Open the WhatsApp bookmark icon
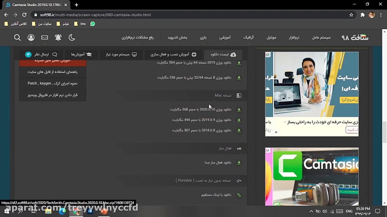 (x=92, y=24)
